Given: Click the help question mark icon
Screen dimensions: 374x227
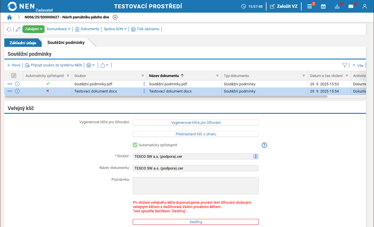Looking at the screenshot, I should click(264, 145).
